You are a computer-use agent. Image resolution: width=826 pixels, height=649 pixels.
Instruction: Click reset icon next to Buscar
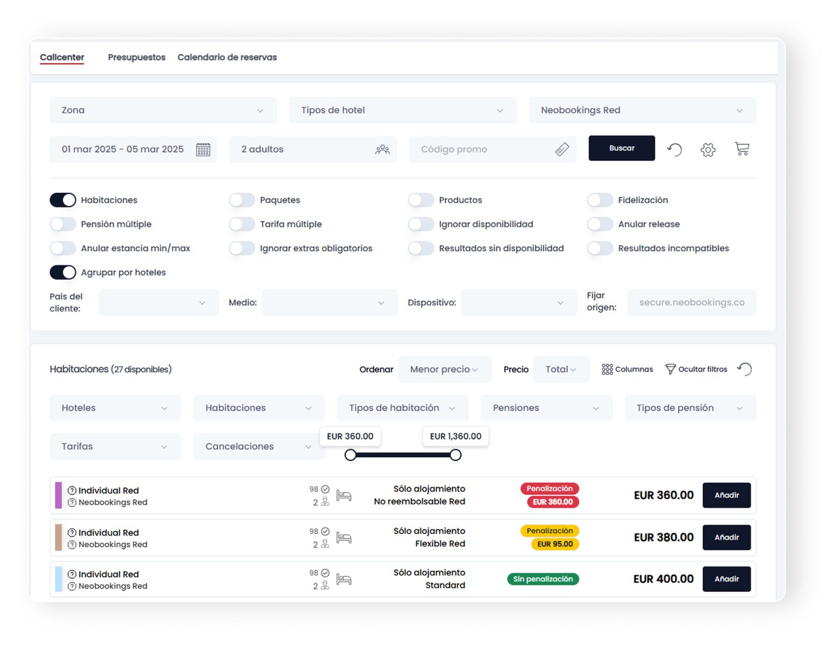(674, 149)
